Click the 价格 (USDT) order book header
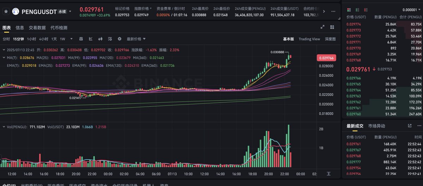The image size is (423, 186). (x=355, y=17)
